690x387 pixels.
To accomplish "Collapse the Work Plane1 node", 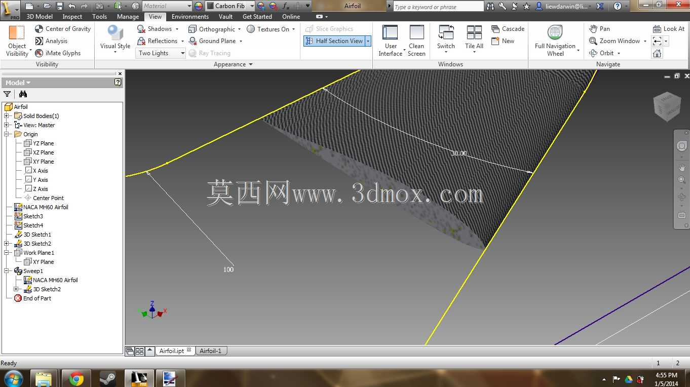I will click(x=7, y=253).
